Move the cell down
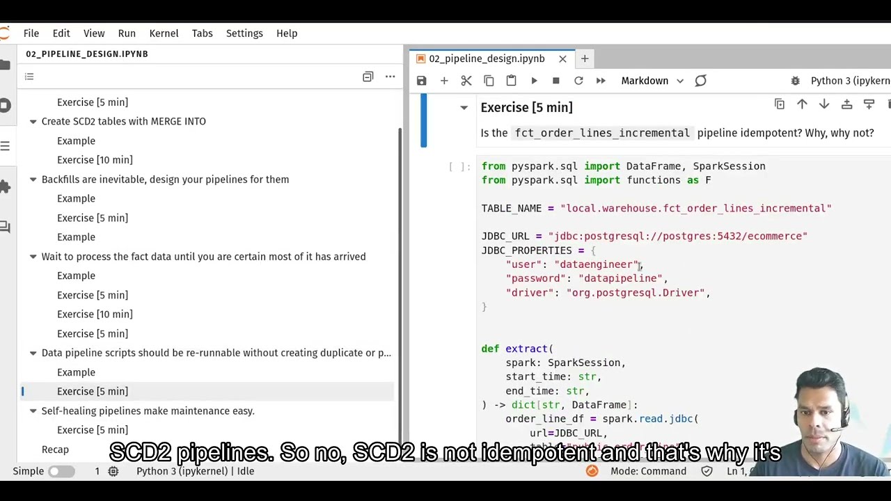This screenshot has width=891, height=501. pyautogui.click(x=824, y=104)
